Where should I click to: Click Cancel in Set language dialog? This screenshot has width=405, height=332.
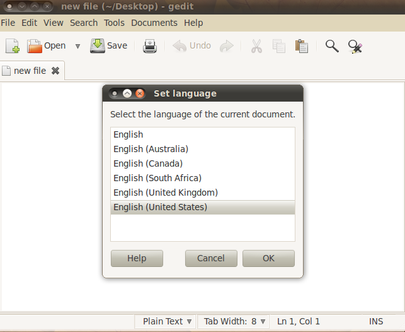(211, 258)
